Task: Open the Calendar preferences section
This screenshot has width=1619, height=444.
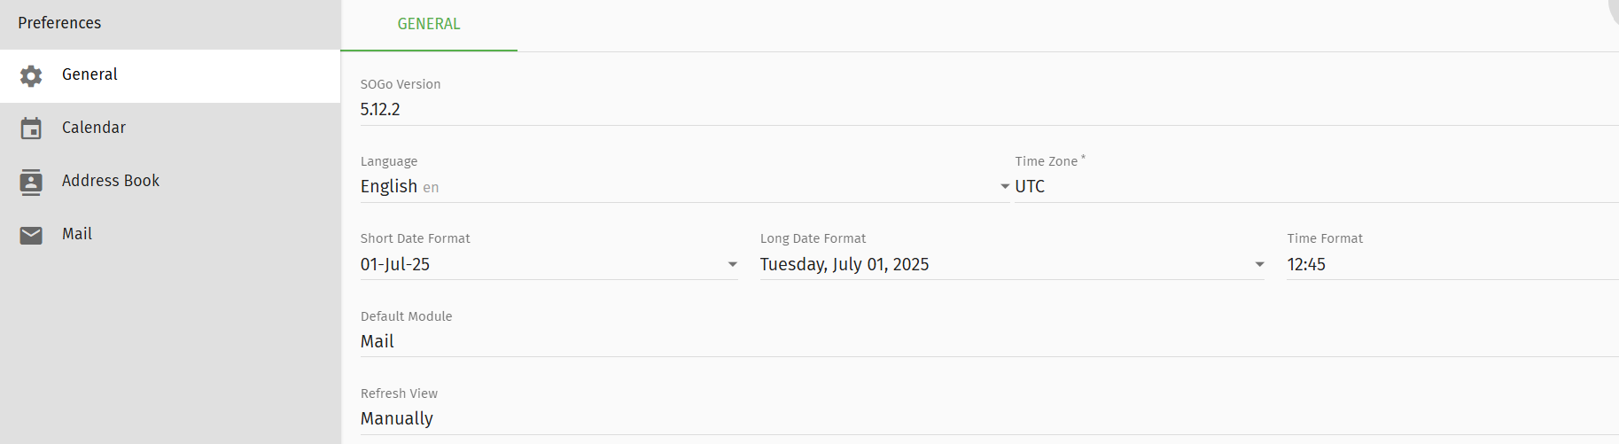Action: [170, 129]
